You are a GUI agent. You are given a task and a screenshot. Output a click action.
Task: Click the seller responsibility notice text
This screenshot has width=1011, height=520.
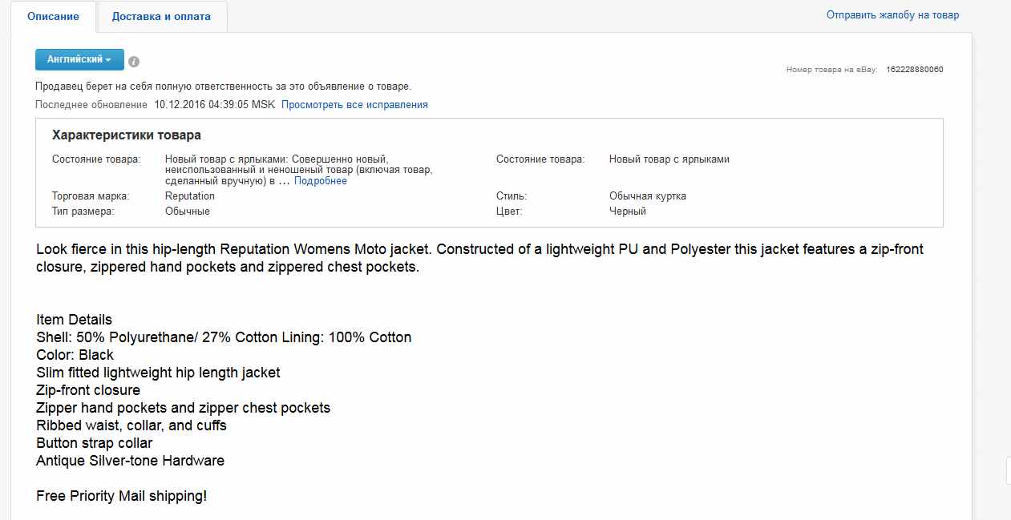point(224,87)
